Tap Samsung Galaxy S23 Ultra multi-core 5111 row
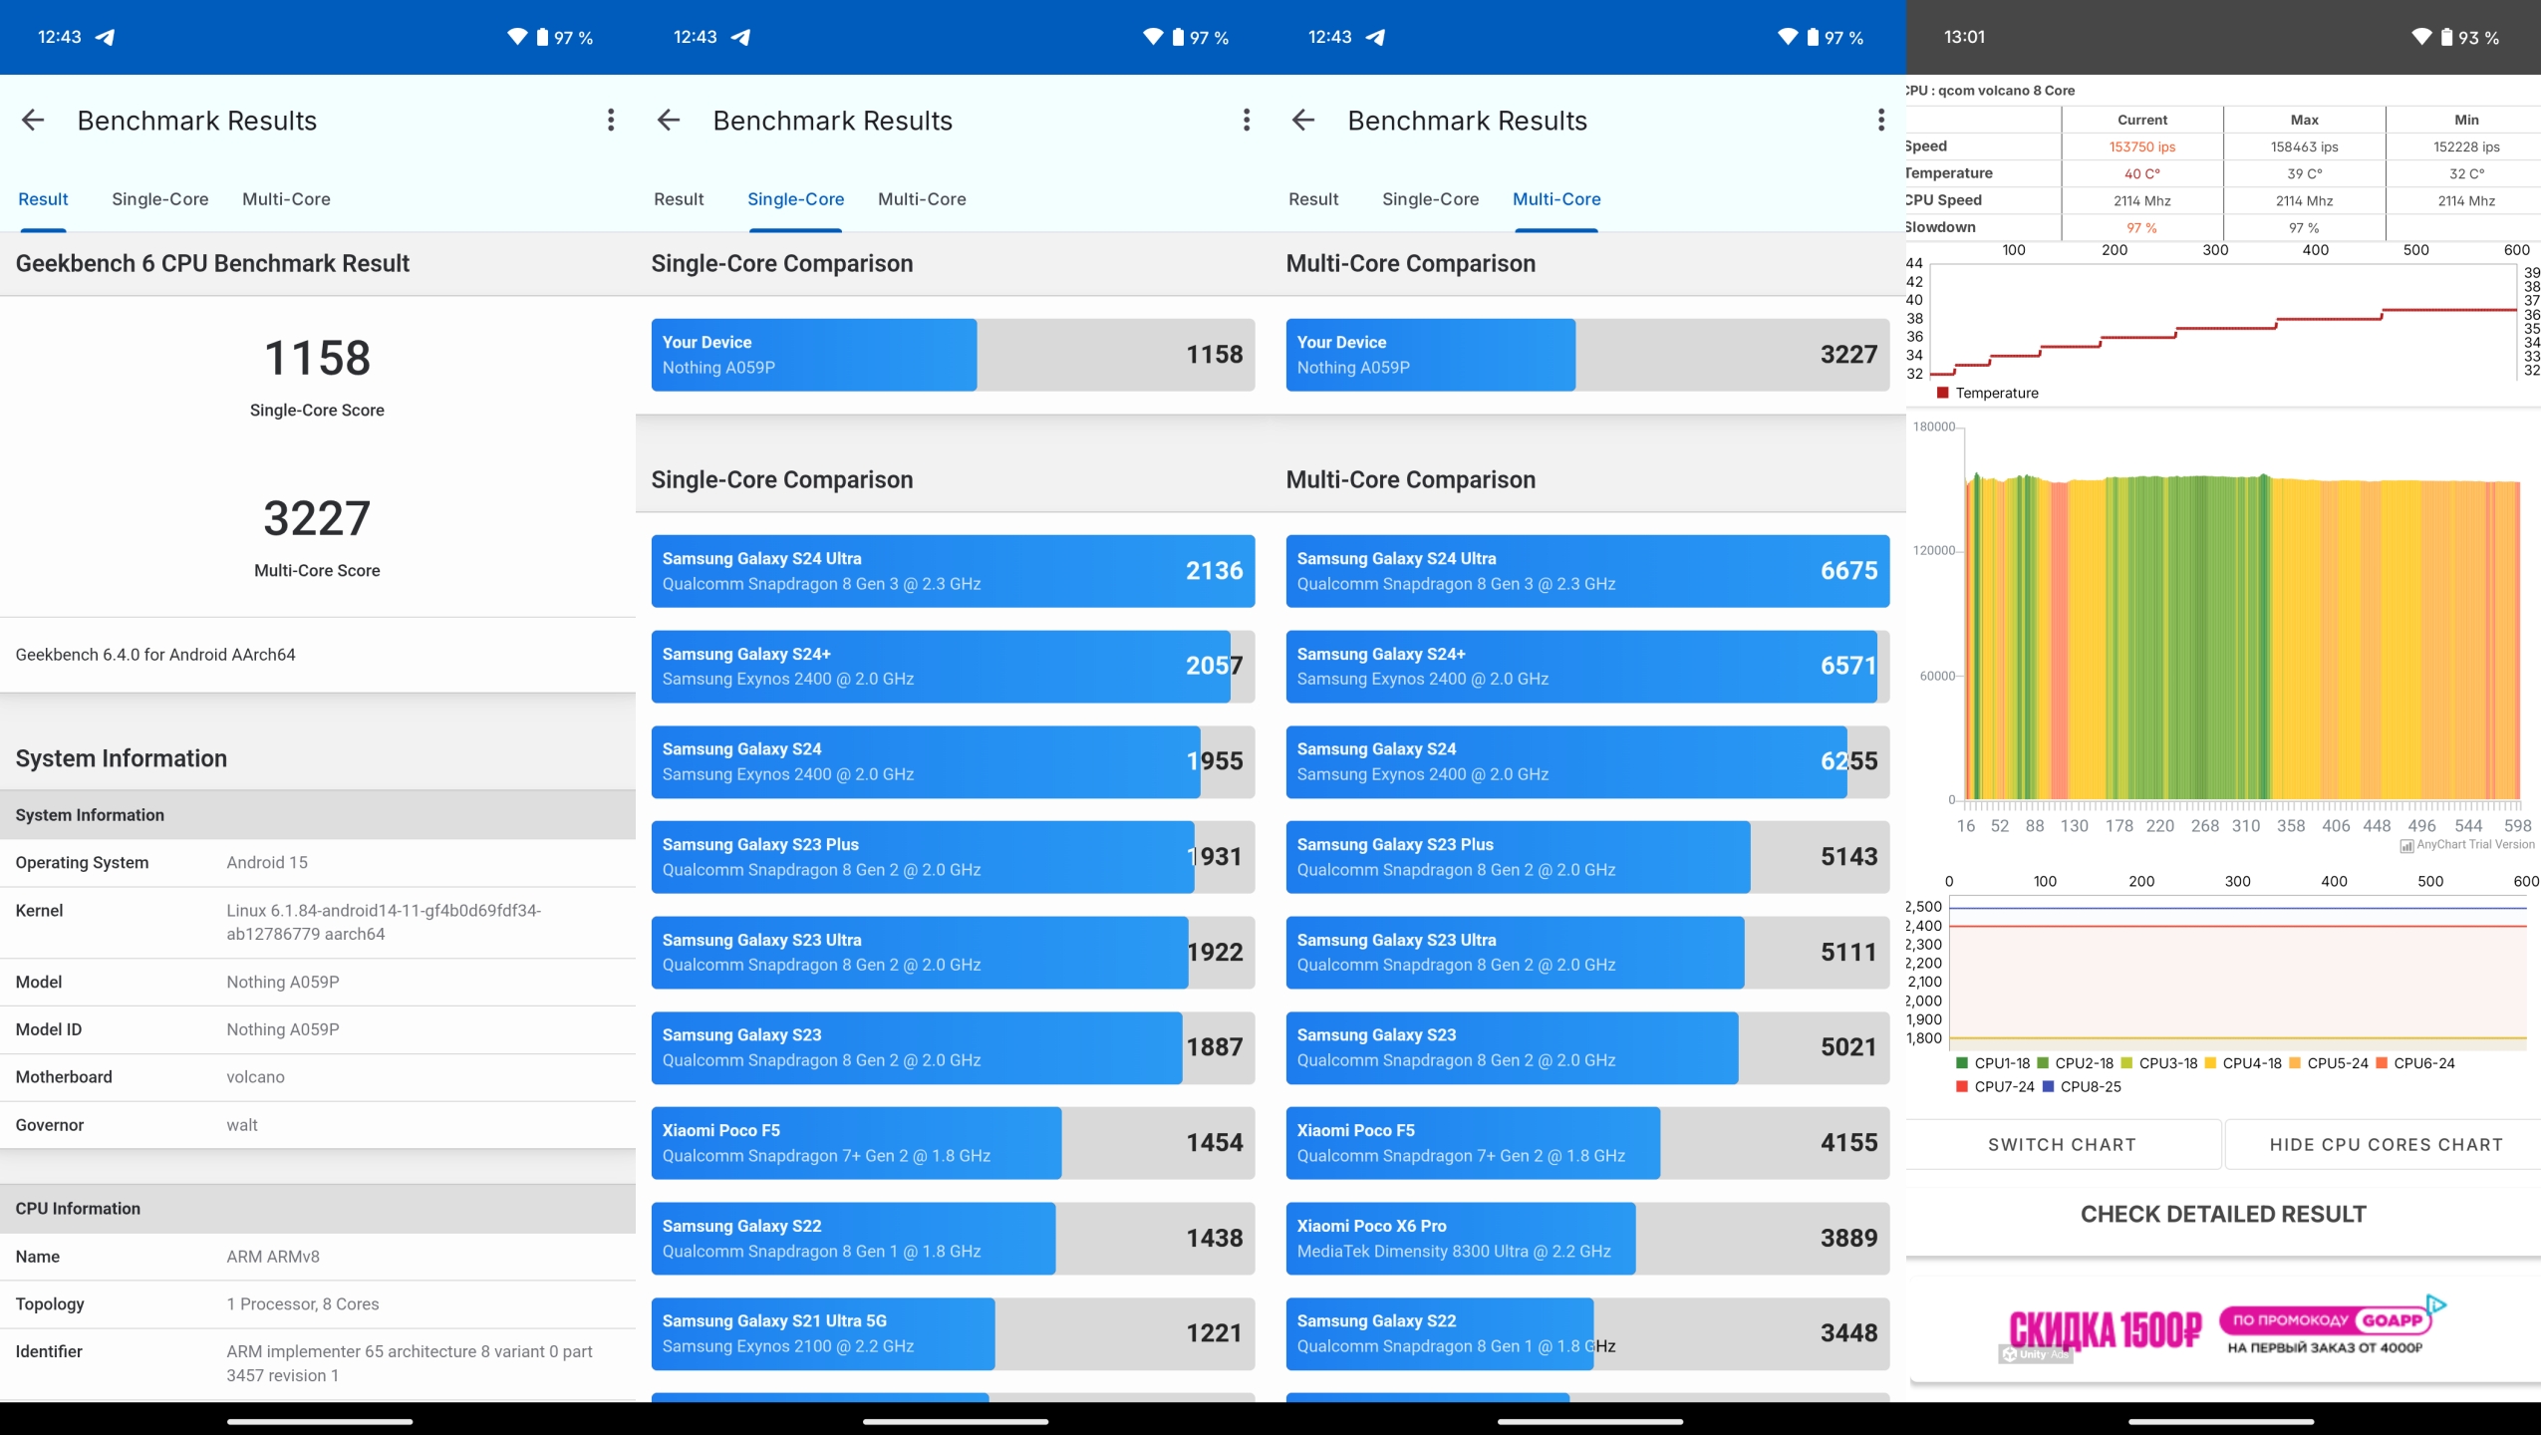 tap(1587, 953)
